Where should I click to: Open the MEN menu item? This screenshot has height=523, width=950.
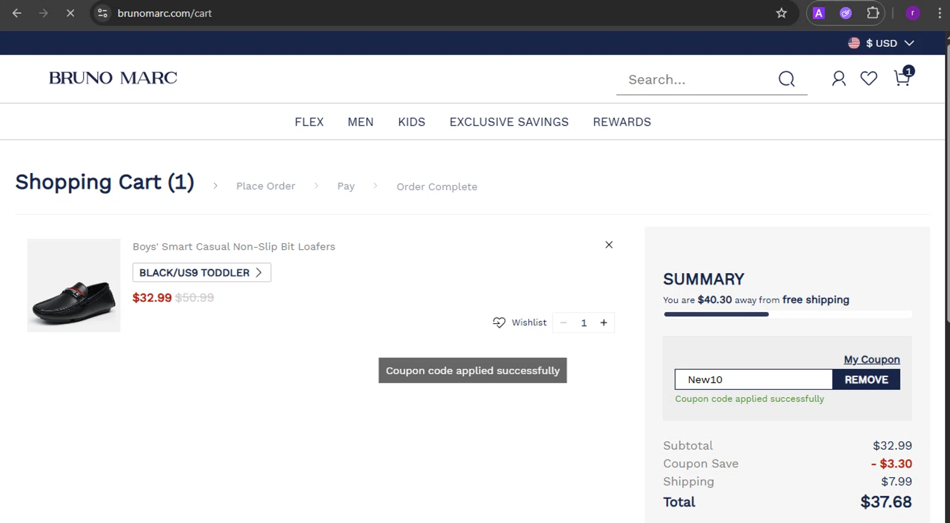[x=360, y=122]
